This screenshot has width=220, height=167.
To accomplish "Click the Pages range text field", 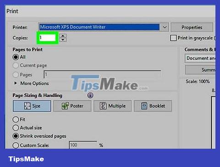I will (x=102, y=75).
